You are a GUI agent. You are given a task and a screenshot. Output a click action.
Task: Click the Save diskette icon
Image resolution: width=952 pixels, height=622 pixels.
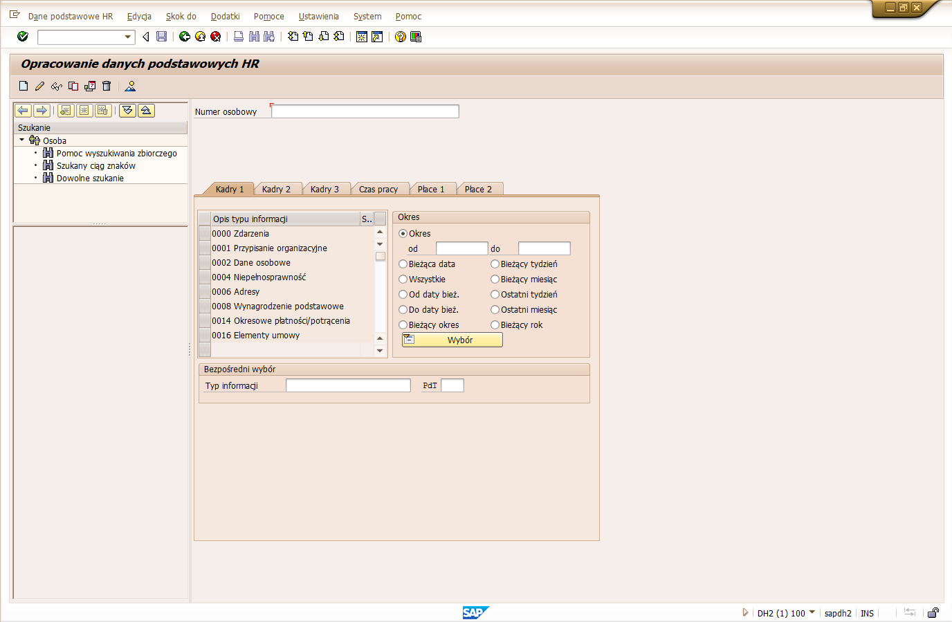161,37
